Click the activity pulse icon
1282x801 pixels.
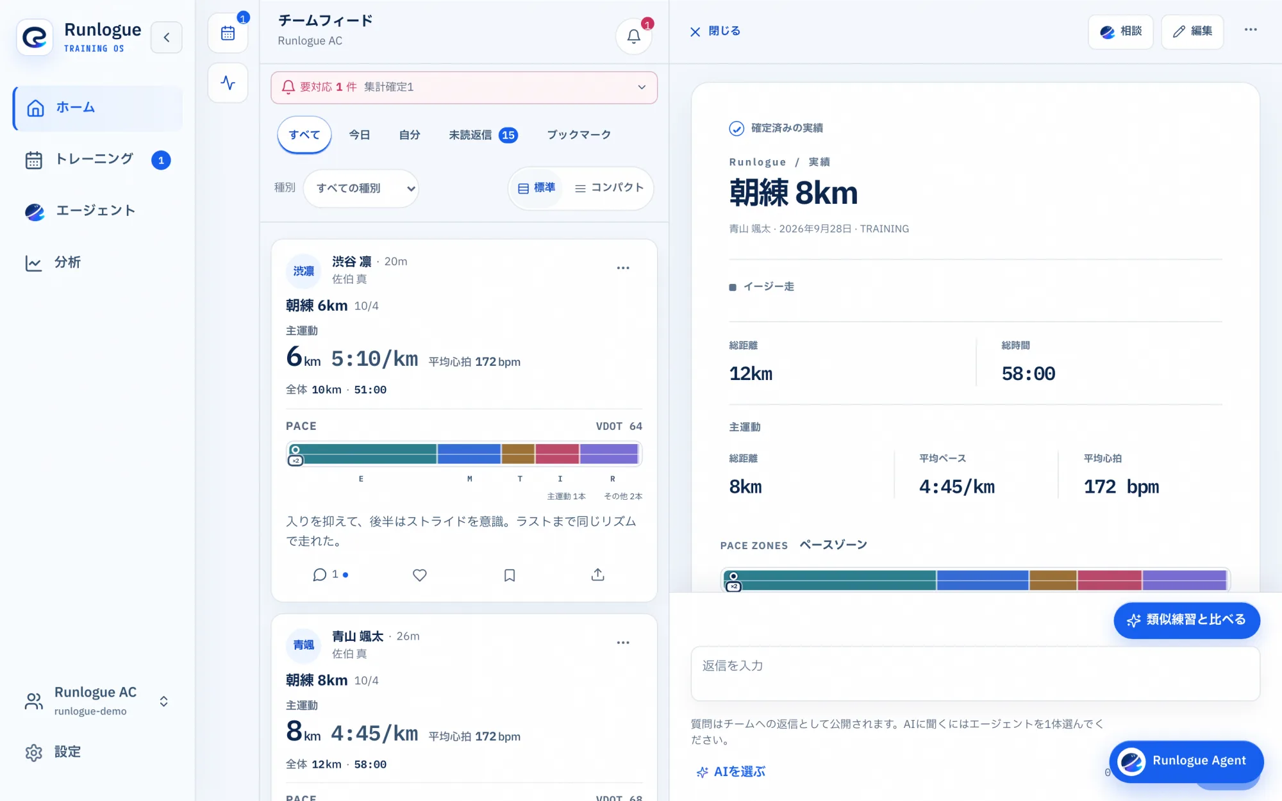point(228,83)
